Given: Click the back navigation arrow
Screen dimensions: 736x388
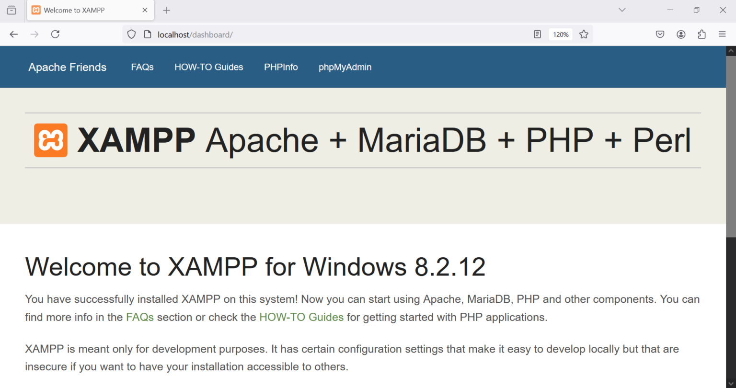Looking at the screenshot, I should pyautogui.click(x=14, y=34).
